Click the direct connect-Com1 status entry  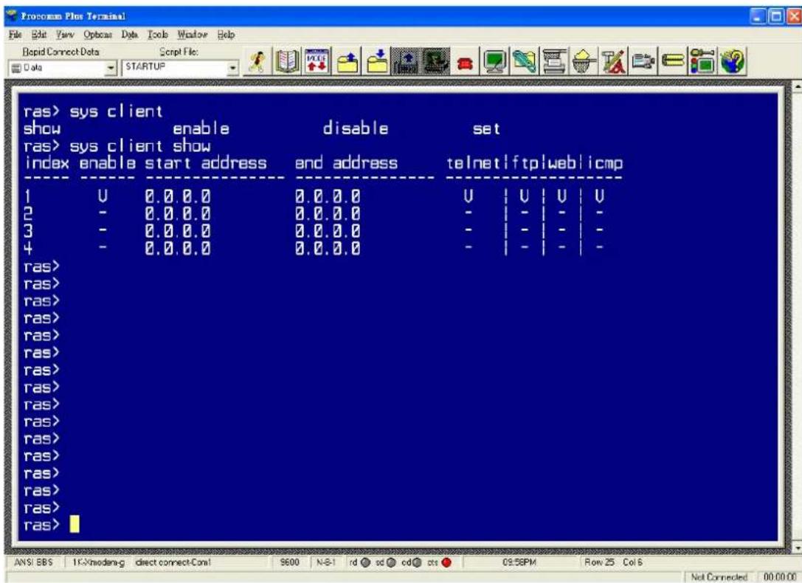tap(173, 562)
